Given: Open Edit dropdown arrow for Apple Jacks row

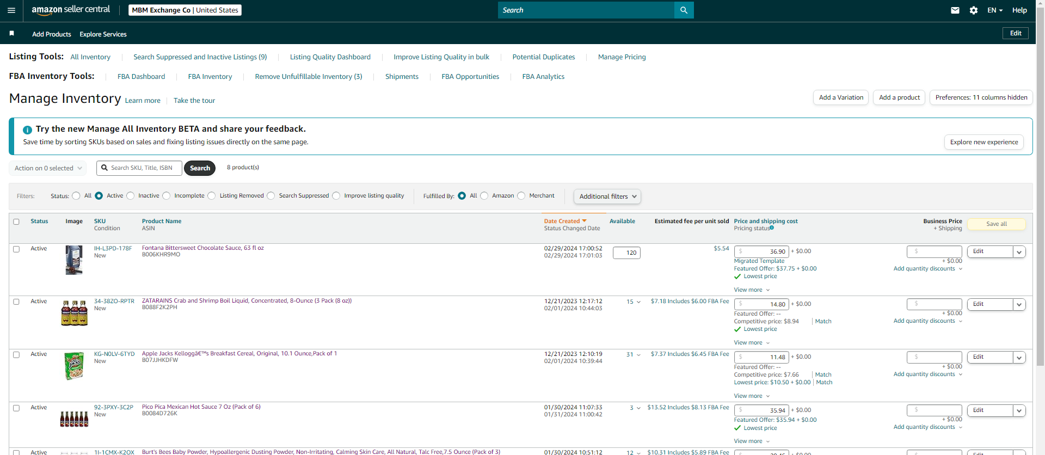Looking at the screenshot, I should pyautogui.click(x=1019, y=358).
